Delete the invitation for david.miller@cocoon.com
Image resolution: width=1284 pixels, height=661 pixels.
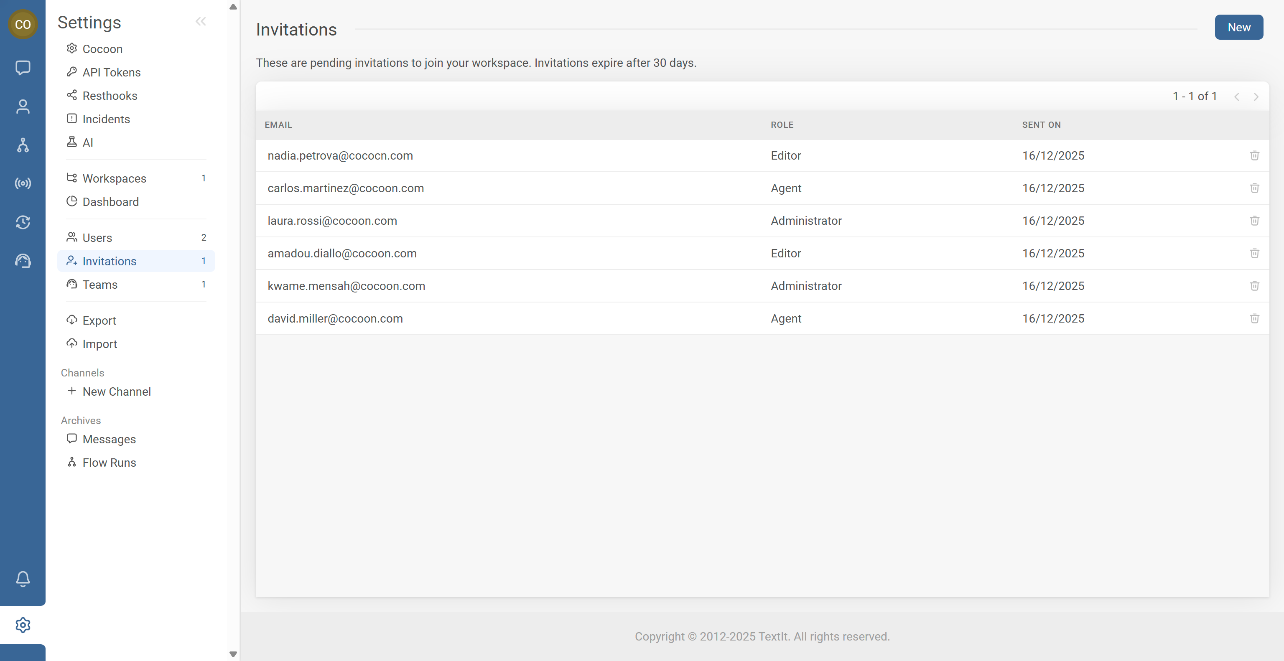1255,318
